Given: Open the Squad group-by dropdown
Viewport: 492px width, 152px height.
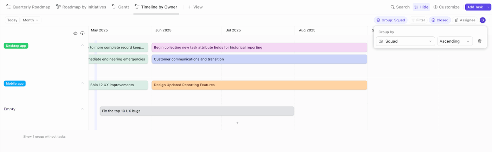Looking at the screenshot, I should tap(406, 41).
